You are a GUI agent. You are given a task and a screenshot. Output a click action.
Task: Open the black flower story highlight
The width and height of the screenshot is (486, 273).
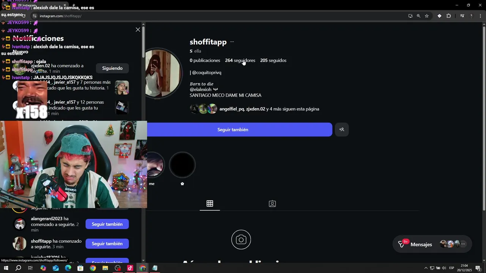pos(182,165)
